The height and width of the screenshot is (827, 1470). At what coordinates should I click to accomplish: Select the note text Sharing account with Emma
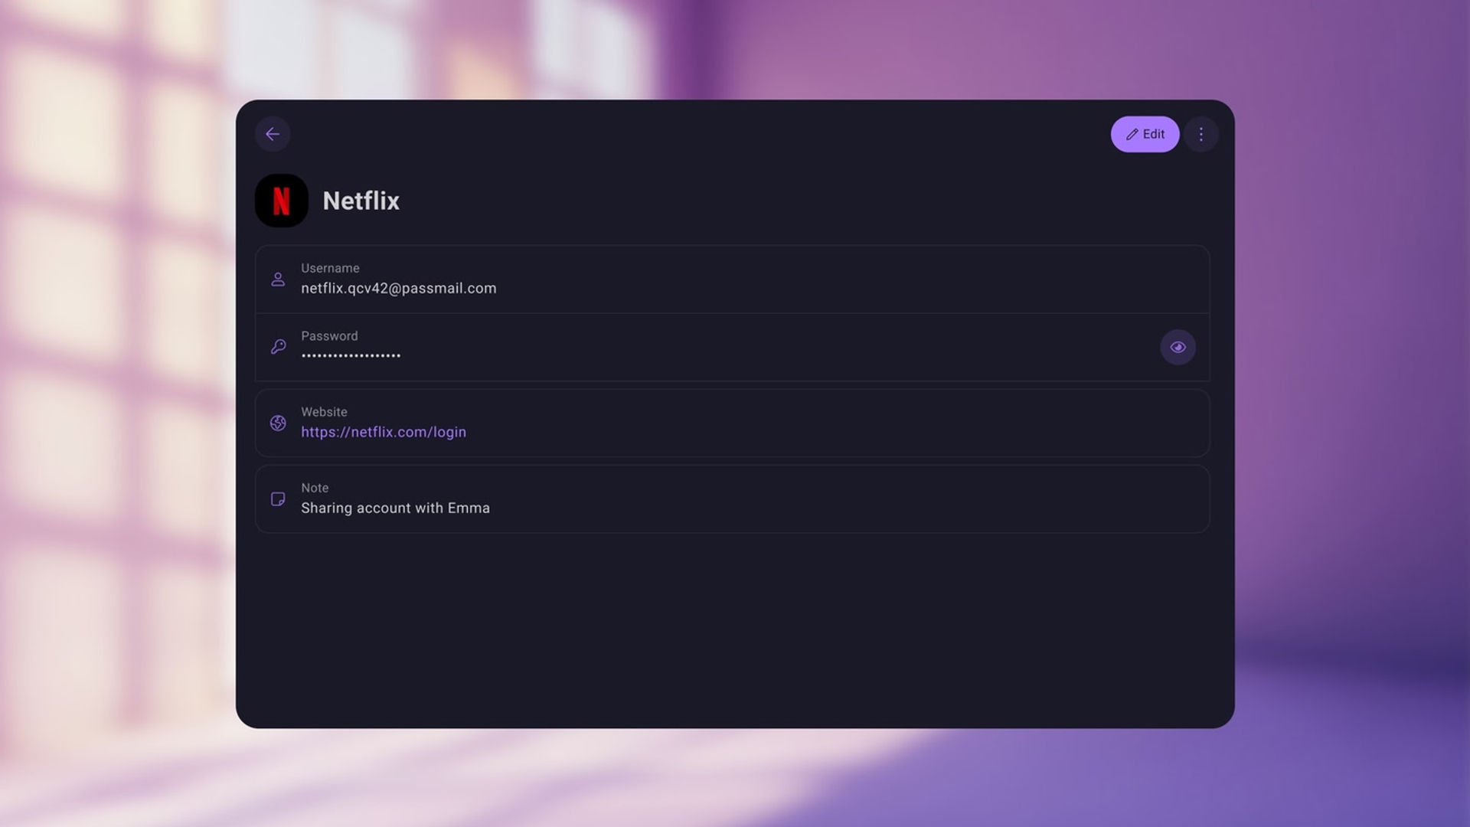point(395,508)
